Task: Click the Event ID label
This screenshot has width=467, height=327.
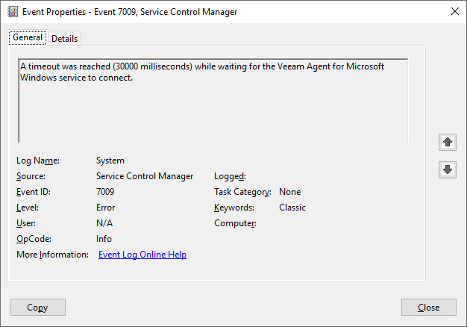Action: (x=34, y=192)
